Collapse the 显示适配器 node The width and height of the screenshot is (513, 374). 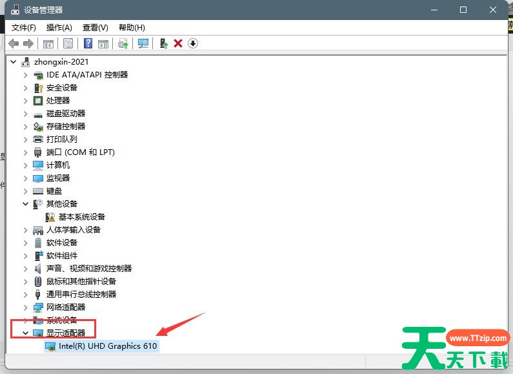(26, 333)
